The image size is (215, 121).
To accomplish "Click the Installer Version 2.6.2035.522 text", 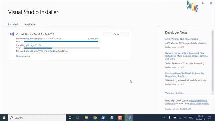I will click(x=178, y=109).
